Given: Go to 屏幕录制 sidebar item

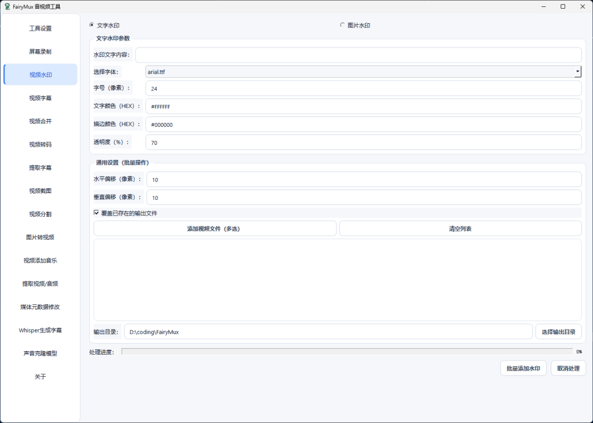Looking at the screenshot, I should tap(41, 52).
